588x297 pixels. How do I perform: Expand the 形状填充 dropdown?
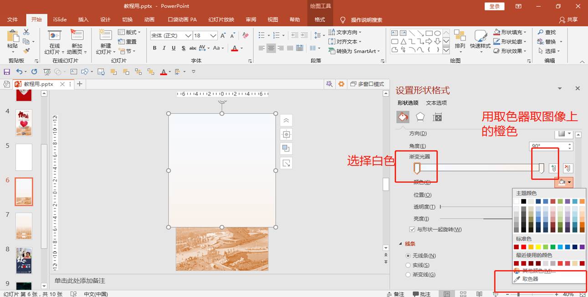tap(525, 32)
